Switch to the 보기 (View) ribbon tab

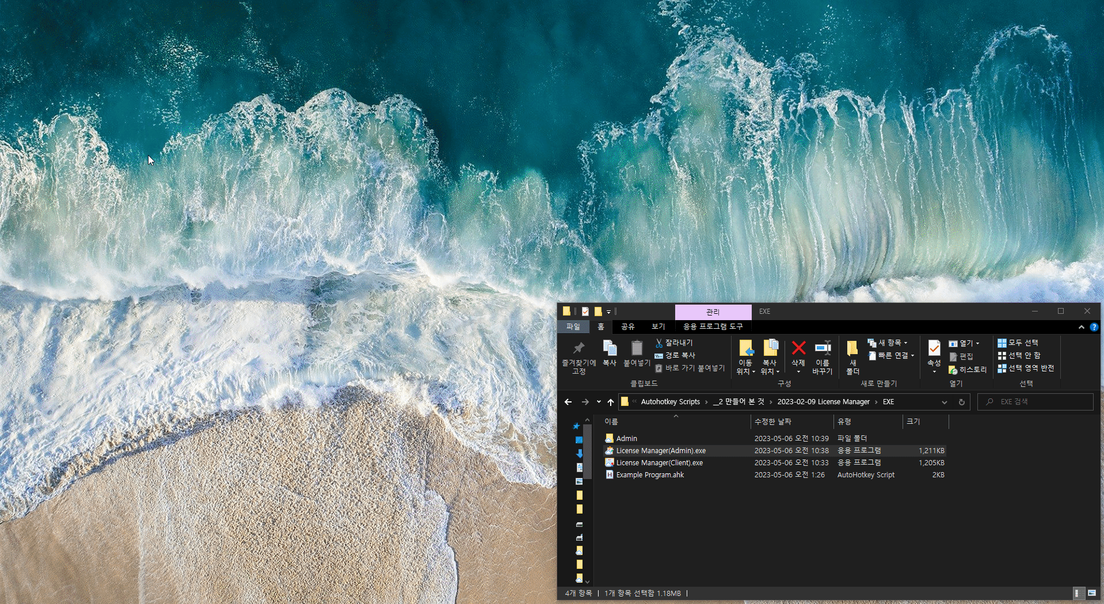tap(658, 326)
